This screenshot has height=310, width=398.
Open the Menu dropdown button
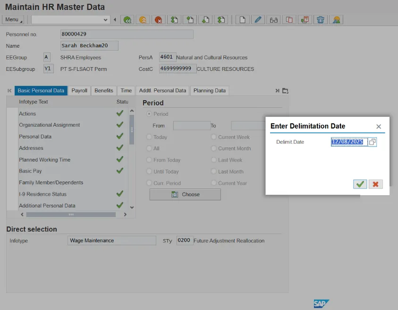pos(14,19)
